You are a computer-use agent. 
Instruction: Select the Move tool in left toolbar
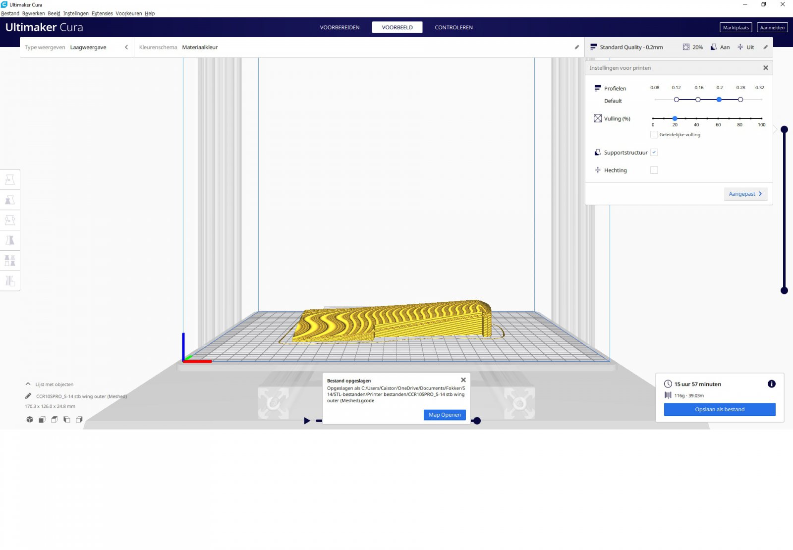coord(10,180)
